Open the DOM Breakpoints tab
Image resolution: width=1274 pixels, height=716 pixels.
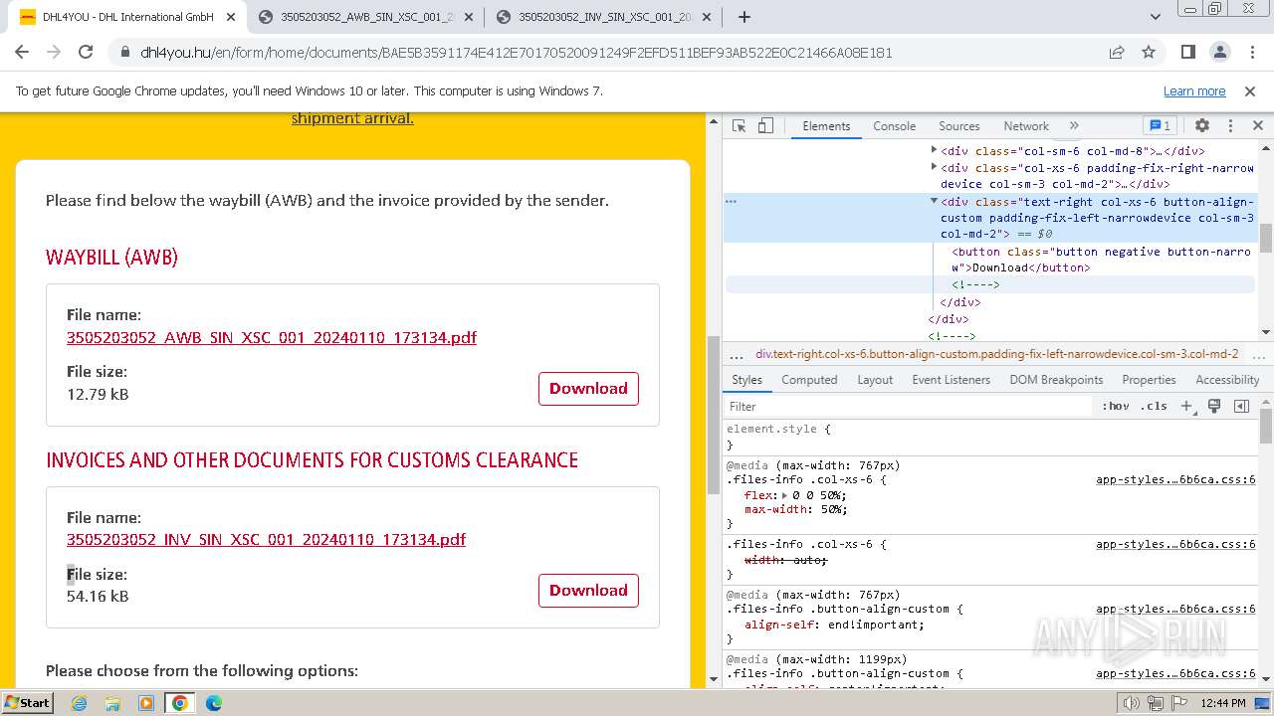[1056, 380]
